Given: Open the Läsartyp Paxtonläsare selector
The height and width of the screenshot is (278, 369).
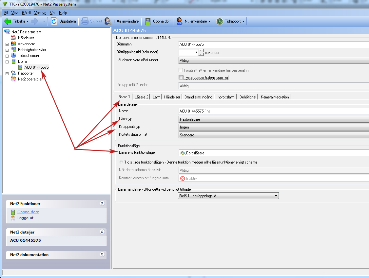Looking at the screenshot, I should (274, 119).
